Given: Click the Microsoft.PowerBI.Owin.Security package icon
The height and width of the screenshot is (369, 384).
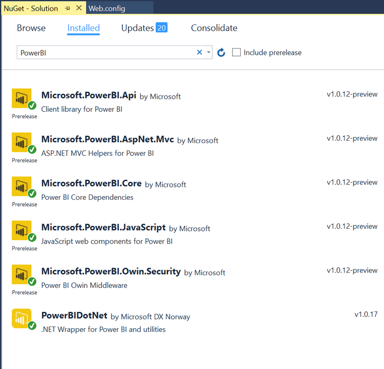Looking at the screenshot, I should click(22, 274).
